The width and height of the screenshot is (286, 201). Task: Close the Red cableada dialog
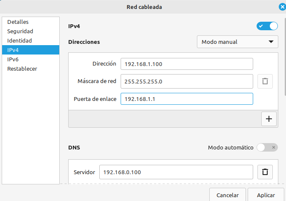pos(282,7)
